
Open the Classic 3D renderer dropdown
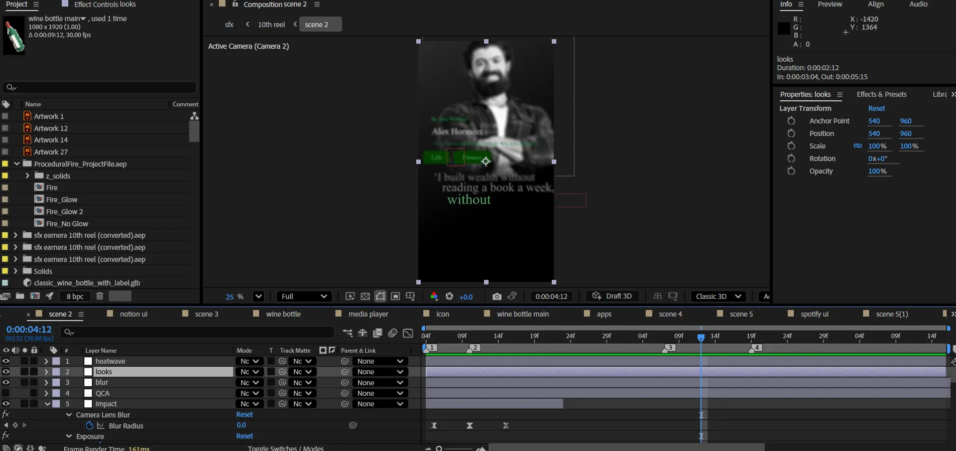click(718, 296)
